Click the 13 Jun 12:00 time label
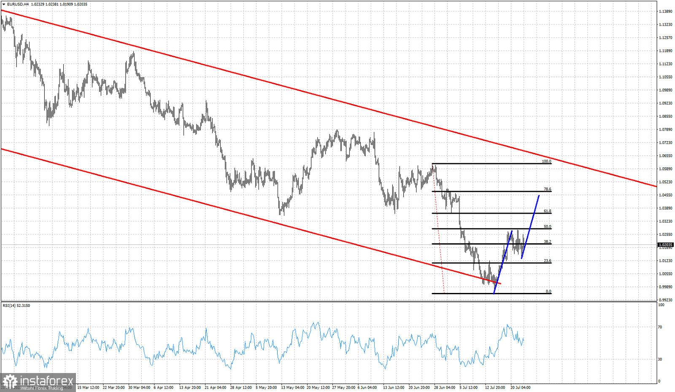 point(394,387)
